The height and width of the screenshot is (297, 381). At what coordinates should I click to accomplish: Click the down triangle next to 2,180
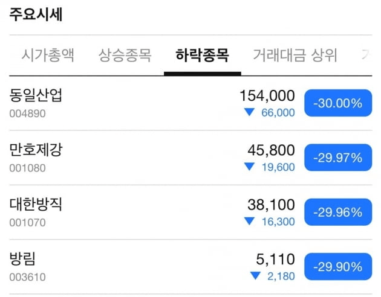pos(255,276)
